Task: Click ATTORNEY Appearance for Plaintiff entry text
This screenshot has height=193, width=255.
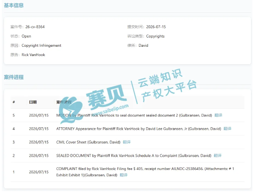Action: 139,129
